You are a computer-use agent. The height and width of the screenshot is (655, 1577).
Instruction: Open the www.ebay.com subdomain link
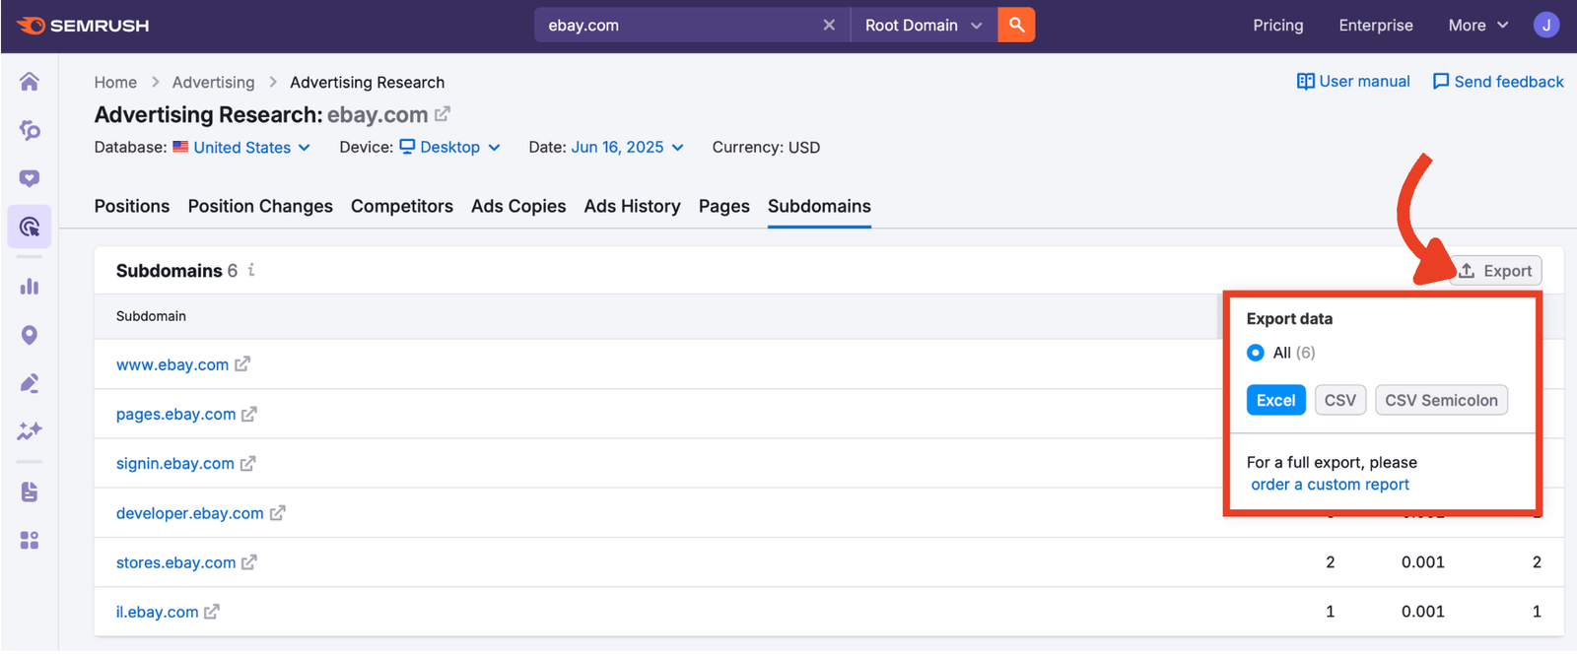(x=172, y=364)
